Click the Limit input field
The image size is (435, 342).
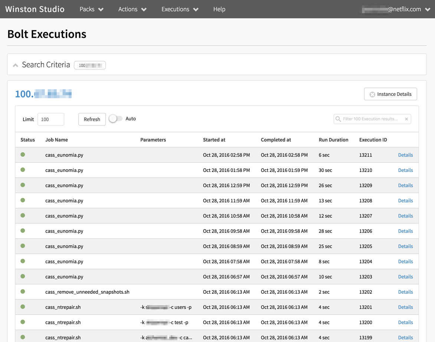click(51, 119)
